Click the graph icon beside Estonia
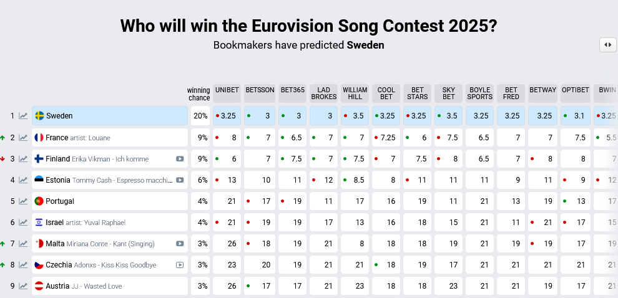Screen dimensions: 618x298 23,180
